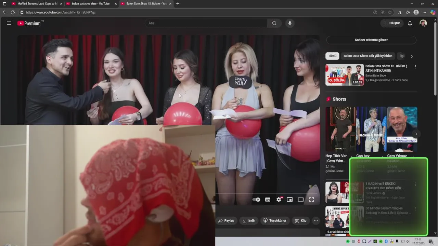Viewport: 438px width, 246px height.
Task: Open Balon Date Show 10. Bölüm thumbnail
Action: [345, 75]
